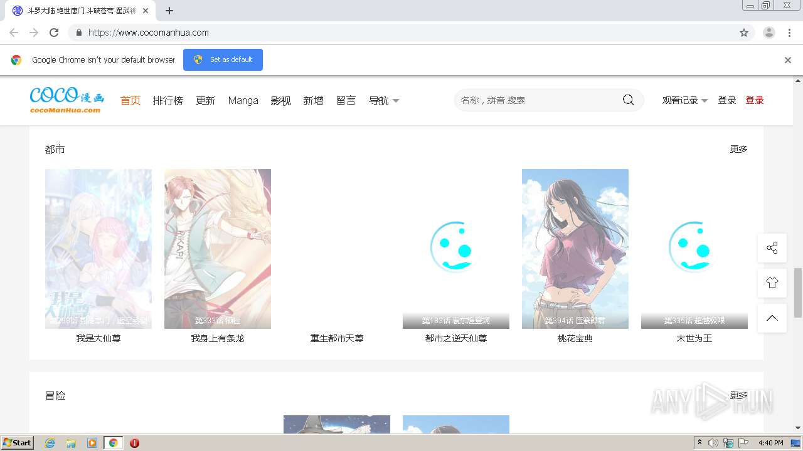803x451 pixels.
Task: Open the 我身上有条龙 title link
Action: (x=218, y=338)
